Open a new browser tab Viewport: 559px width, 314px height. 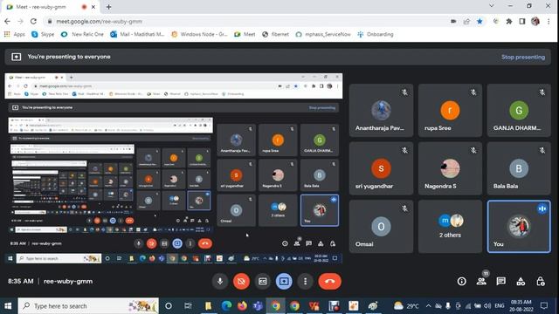tap(108, 7)
